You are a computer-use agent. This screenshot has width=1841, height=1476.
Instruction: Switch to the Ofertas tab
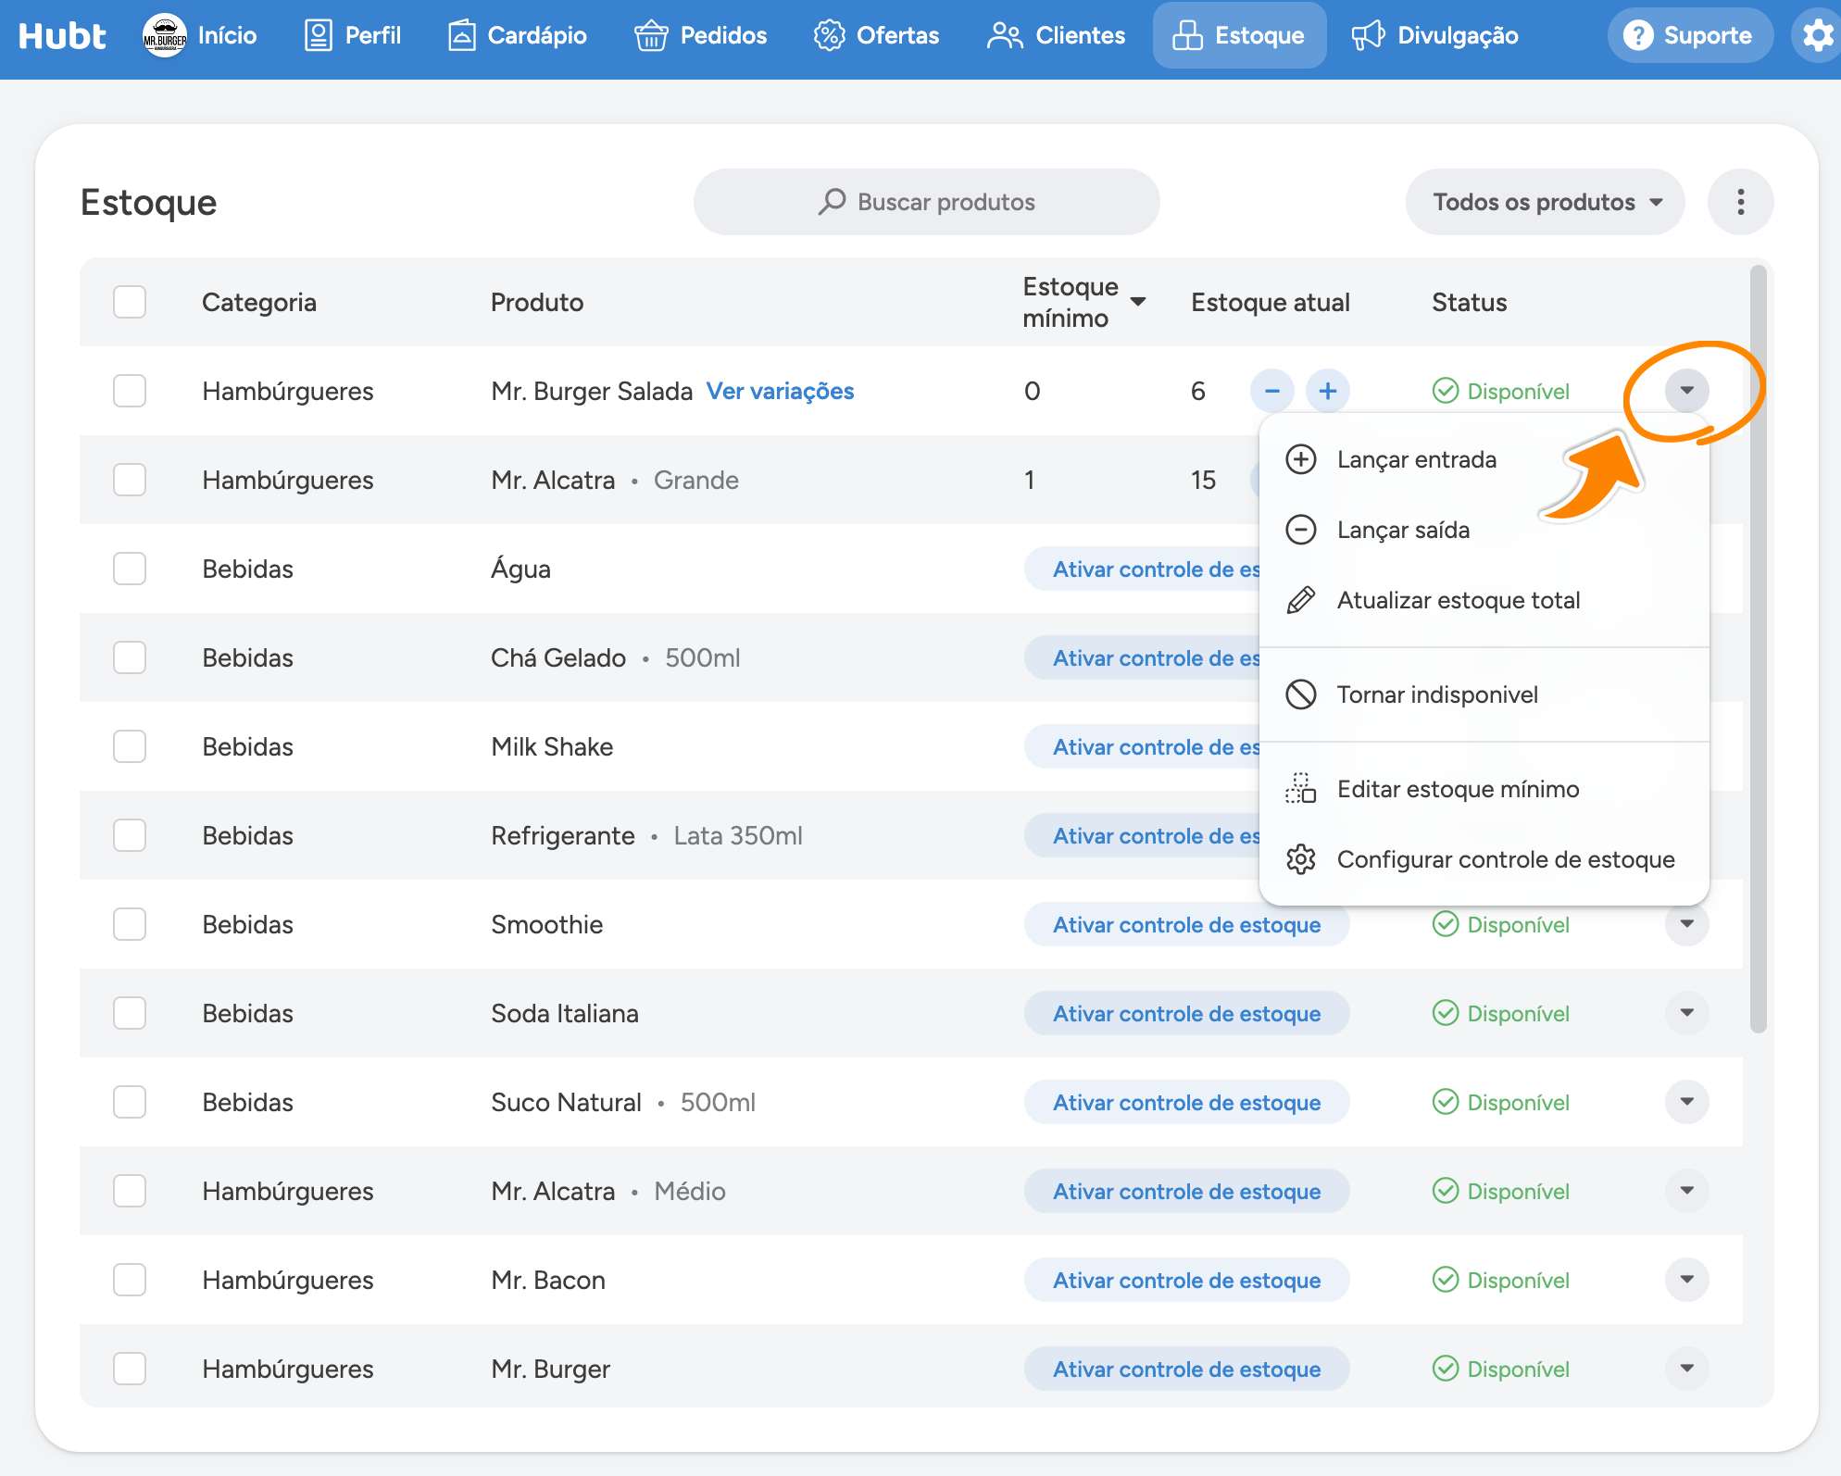(x=876, y=36)
